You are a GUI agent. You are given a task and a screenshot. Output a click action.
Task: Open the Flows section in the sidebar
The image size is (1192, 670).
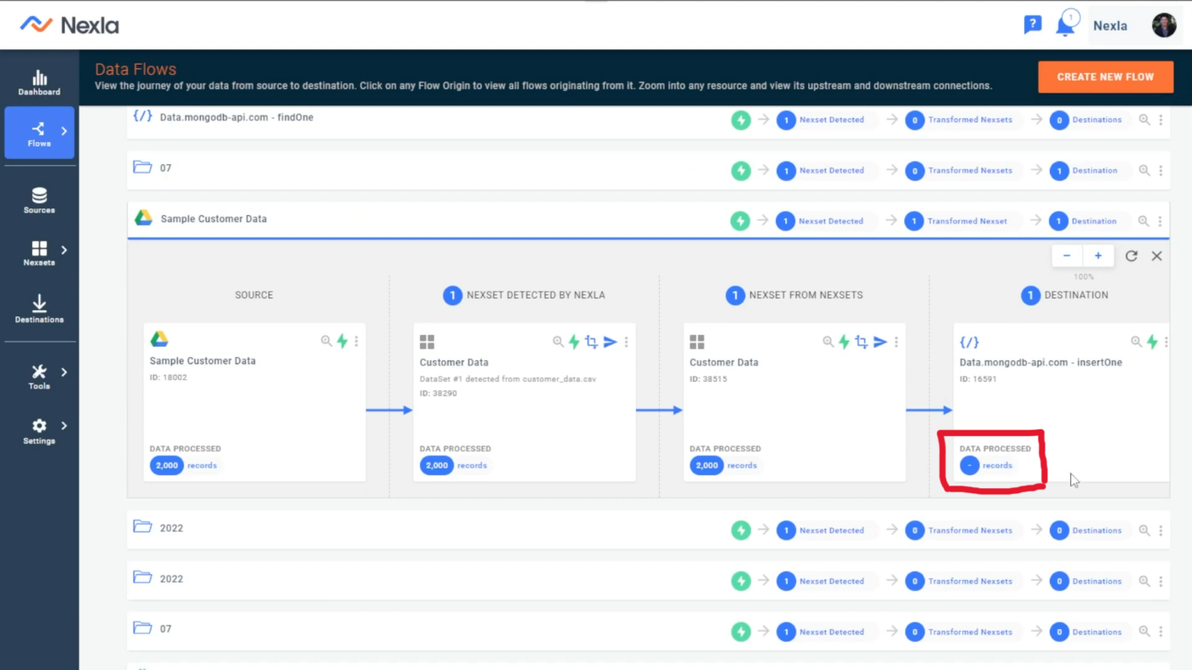pos(39,132)
